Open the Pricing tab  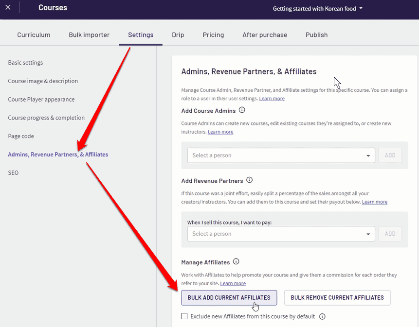pos(213,35)
